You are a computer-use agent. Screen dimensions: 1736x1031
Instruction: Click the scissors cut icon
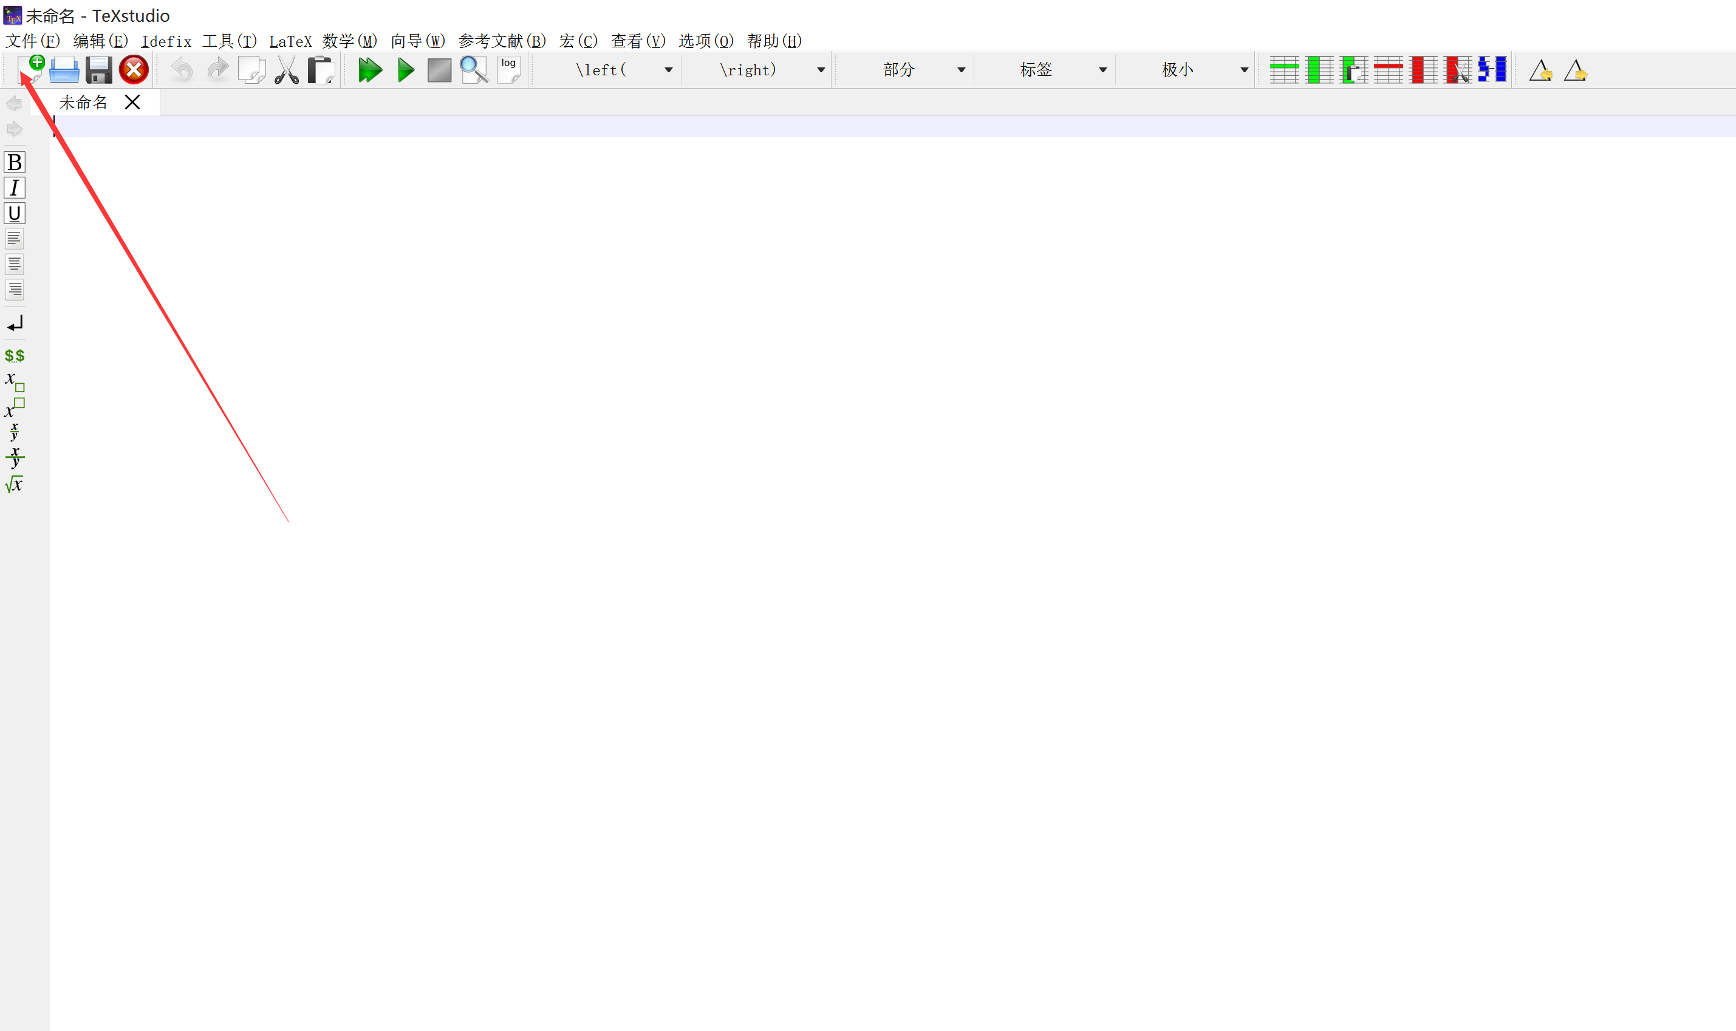point(286,70)
